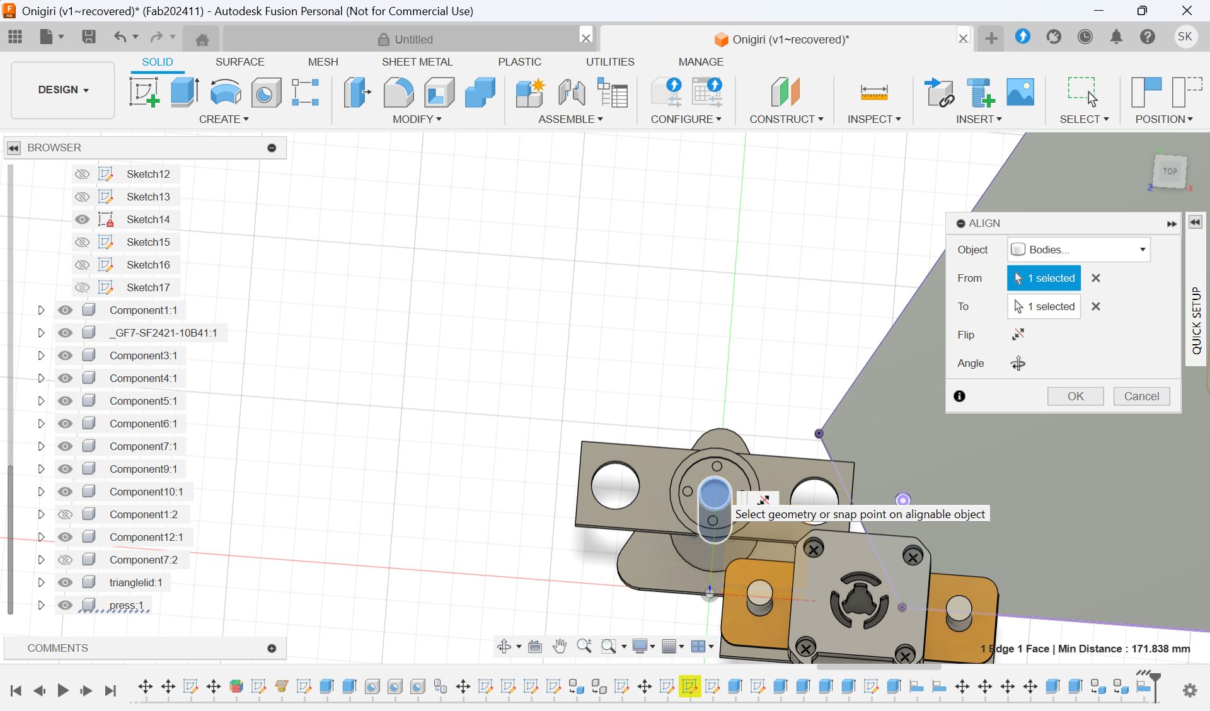Show the hidden Sketch16
The width and height of the screenshot is (1210, 711).
point(82,265)
